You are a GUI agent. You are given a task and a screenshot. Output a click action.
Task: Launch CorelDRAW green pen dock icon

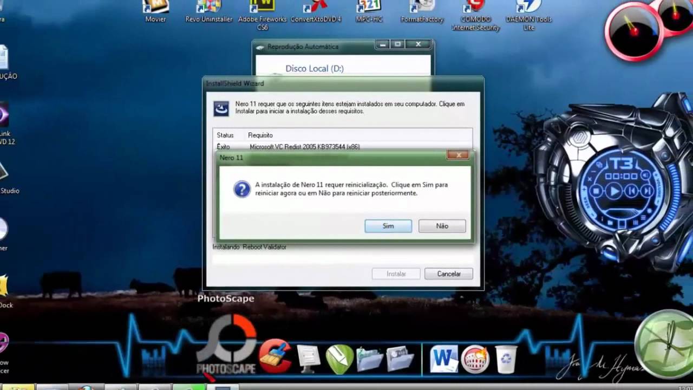339,359
